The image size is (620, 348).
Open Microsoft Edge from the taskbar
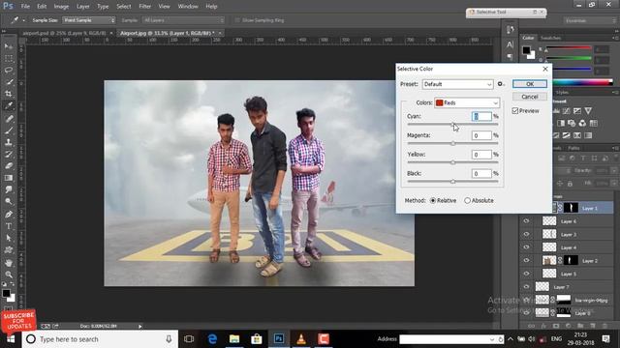point(212,339)
